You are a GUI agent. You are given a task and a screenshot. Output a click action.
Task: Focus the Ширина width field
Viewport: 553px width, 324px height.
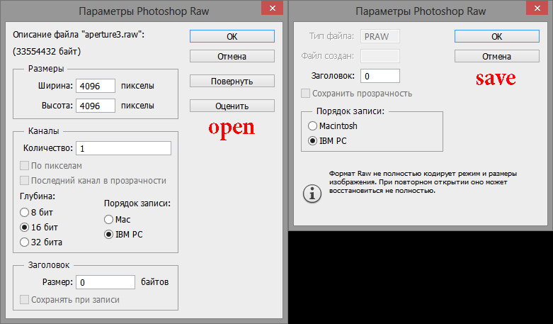tap(96, 86)
